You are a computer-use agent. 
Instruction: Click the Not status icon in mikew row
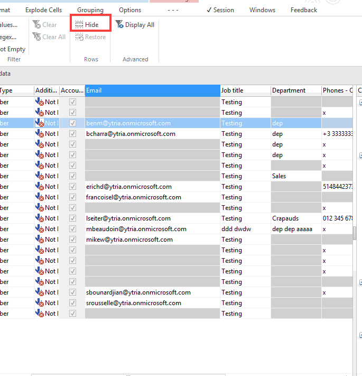pyautogui.click(x=40, y=240)
